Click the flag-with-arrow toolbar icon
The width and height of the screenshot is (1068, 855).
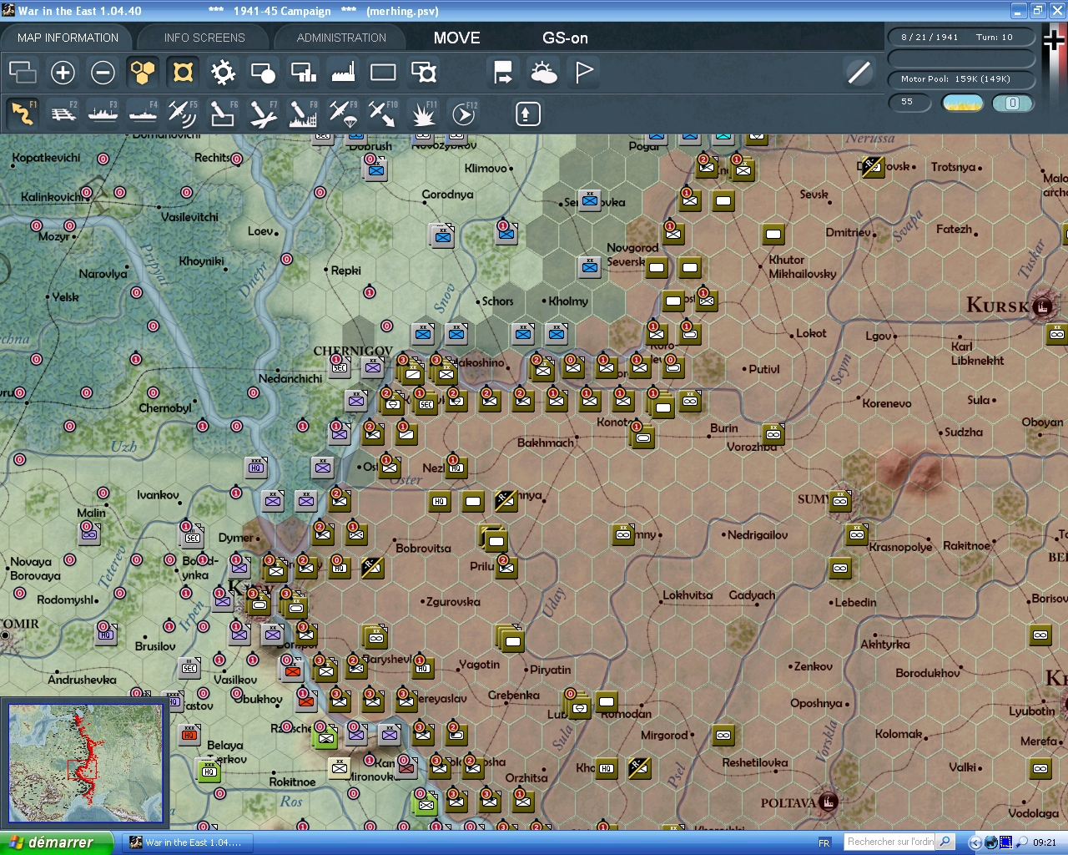pos(503,73)
